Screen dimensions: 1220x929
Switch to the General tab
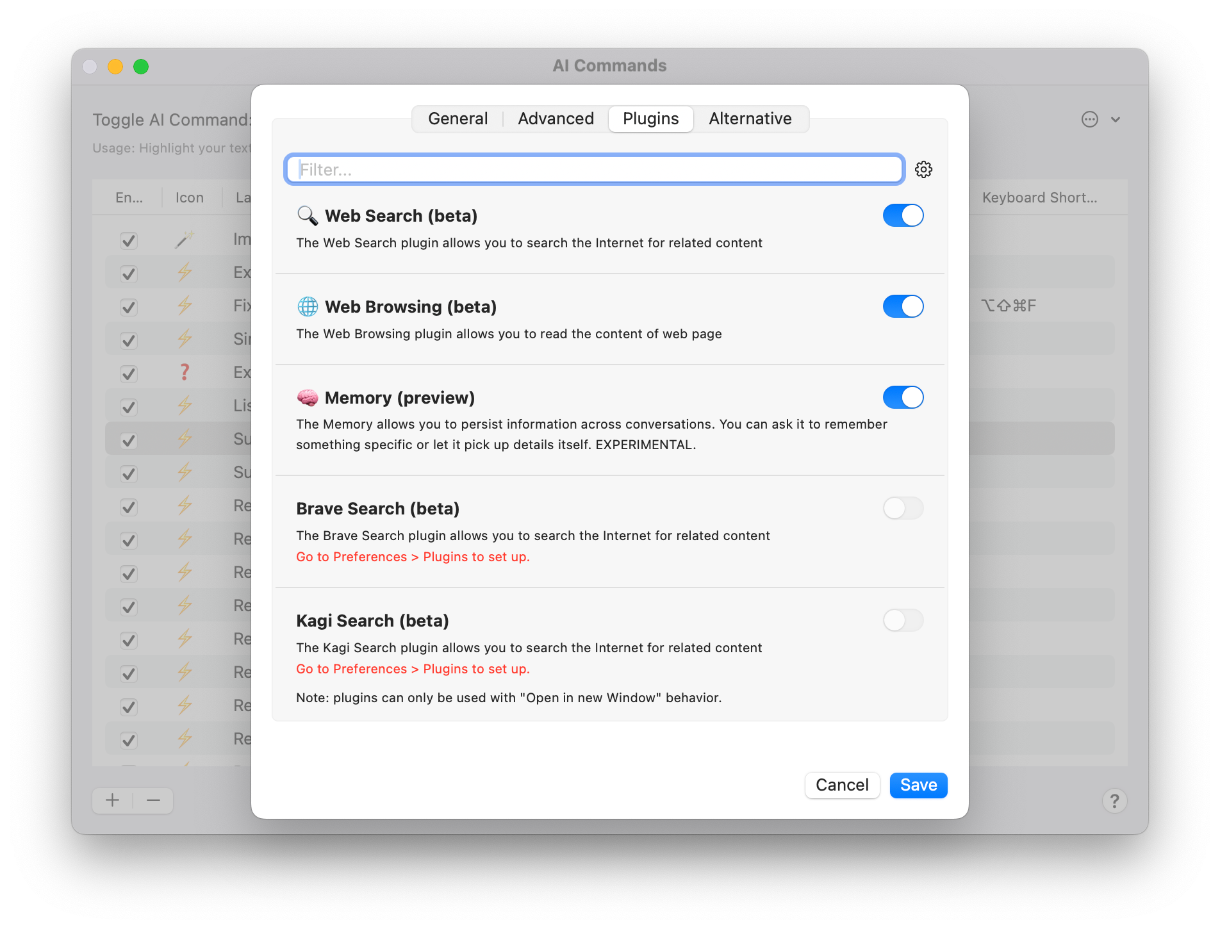point(458,119)
